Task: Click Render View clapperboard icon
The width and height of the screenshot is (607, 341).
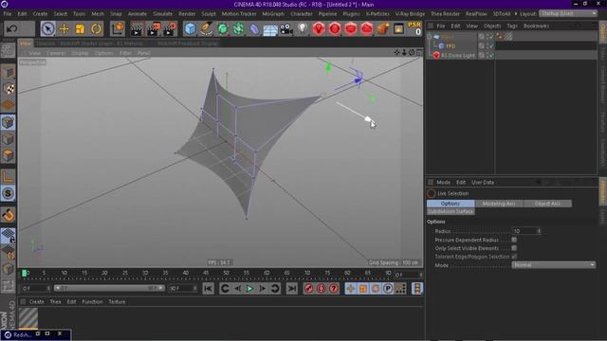Action: coord(137,28)
